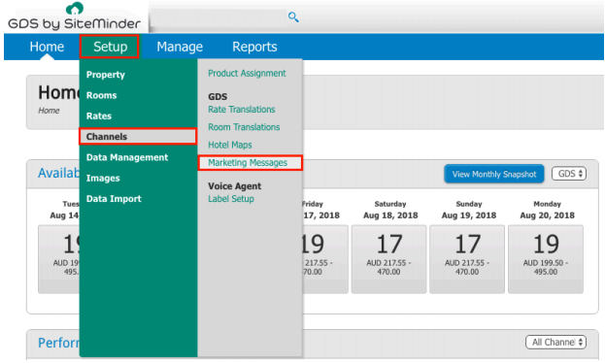The height and width of the screenshot is (363, 605).
Task: Select Channels in the Setup menu
Action: [x=138, y=137]
